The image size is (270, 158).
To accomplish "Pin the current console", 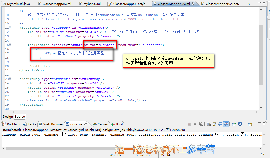I will pyautogui.click(x=234, y=124).
